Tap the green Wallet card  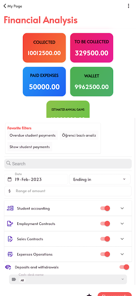[92, 81]
